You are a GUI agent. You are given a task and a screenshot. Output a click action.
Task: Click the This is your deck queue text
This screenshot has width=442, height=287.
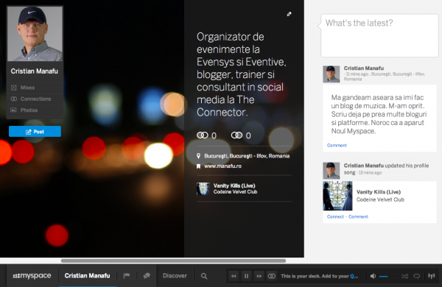[x=320, y=276]
